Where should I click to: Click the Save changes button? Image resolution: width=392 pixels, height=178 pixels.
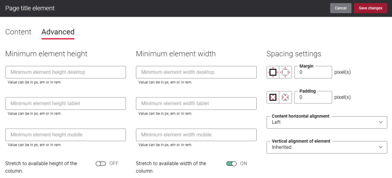(x=370, y=8)
